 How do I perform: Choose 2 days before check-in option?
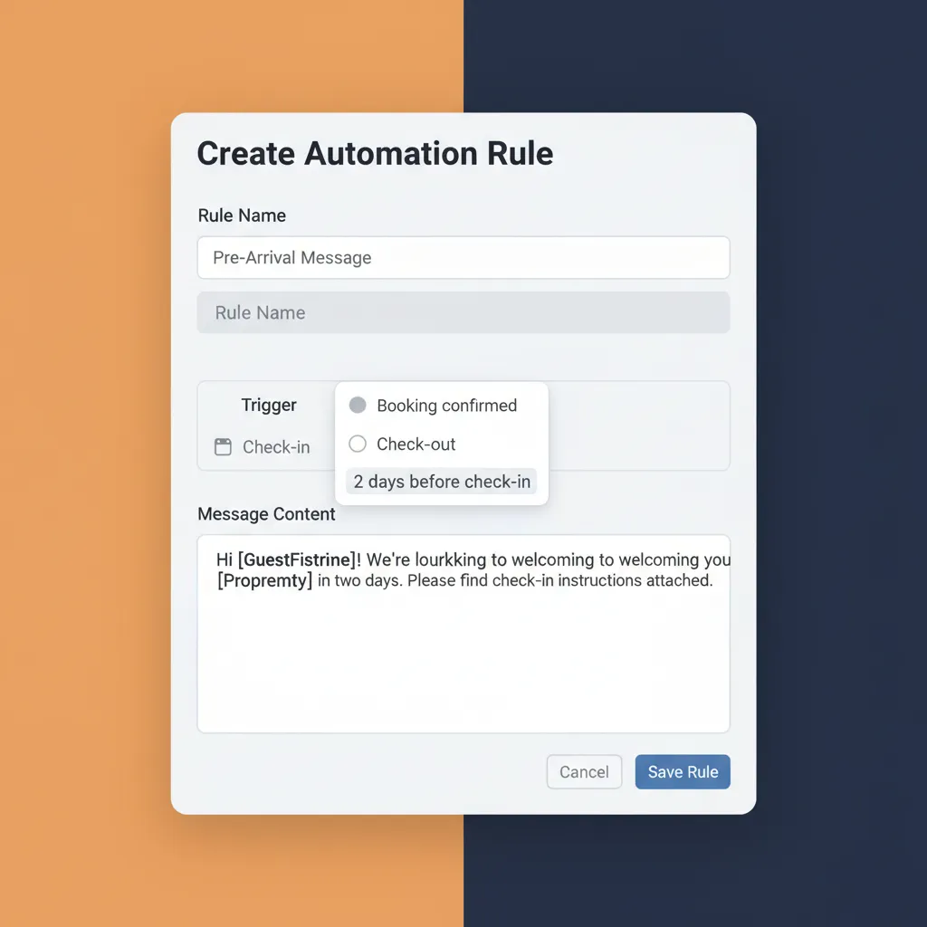point(442,482)
